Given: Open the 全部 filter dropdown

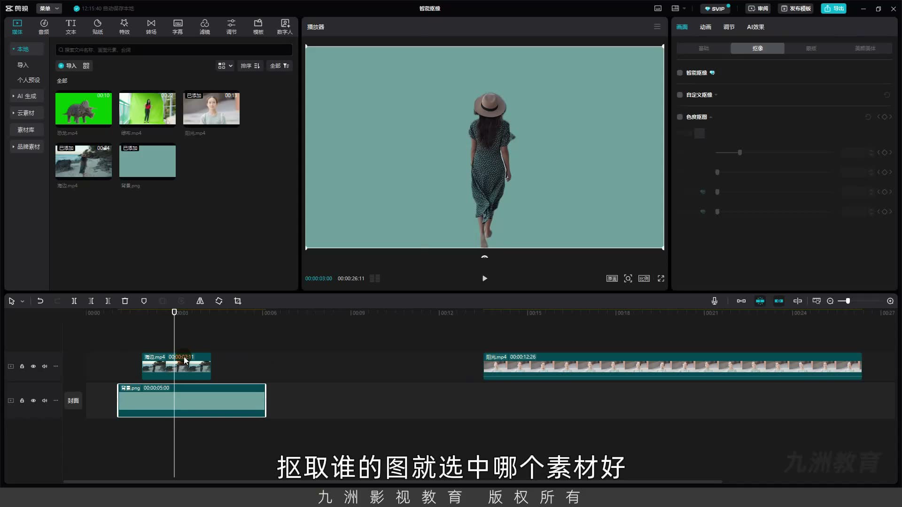Looking at the screenshot, I should coord(280,66).
